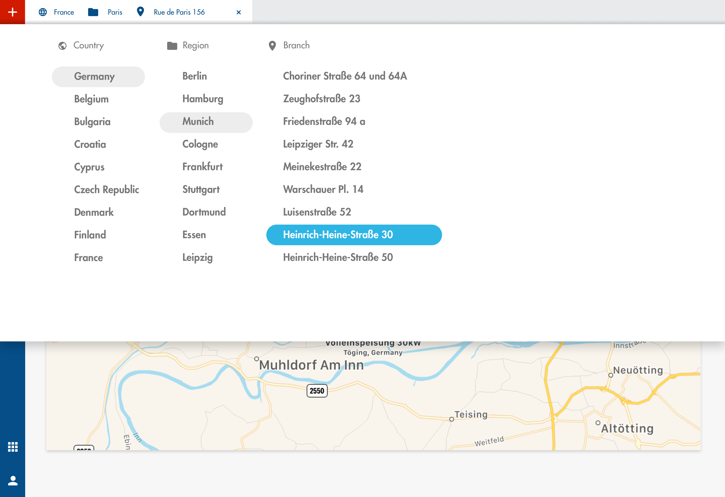Click Teising town on the map
This screenshot has width=725, height=497.
(x=470, y=415)
